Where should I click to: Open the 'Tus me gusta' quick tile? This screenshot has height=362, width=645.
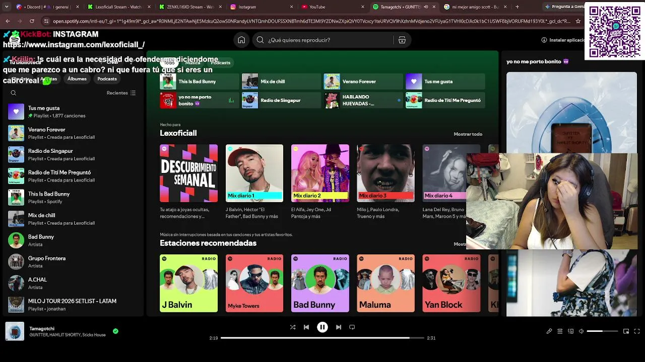point(445,81)
